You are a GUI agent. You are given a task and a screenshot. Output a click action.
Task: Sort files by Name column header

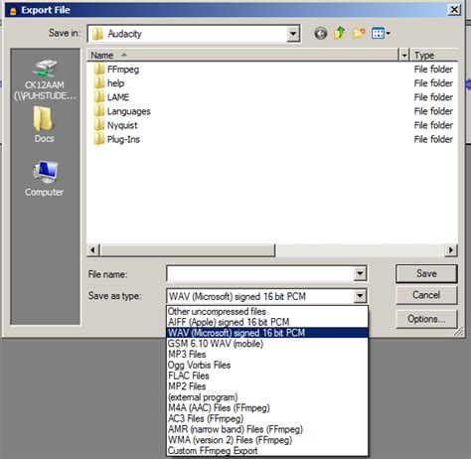point(243,55)
